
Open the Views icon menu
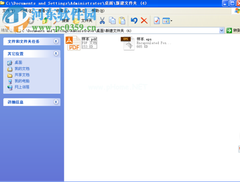tap(168, 21)
